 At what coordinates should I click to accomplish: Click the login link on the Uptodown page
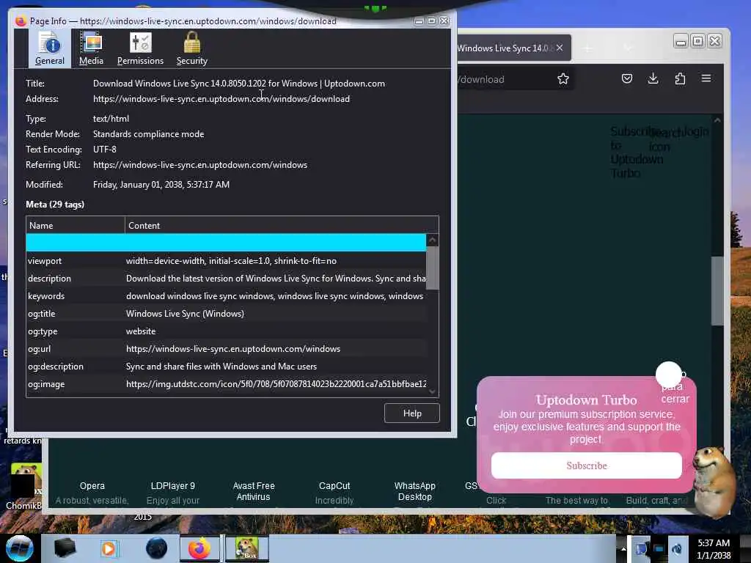(695, 132)
